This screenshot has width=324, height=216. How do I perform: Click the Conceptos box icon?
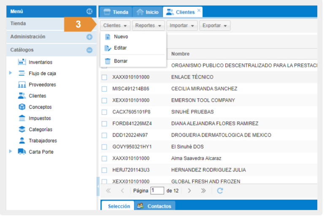point(22,107)
